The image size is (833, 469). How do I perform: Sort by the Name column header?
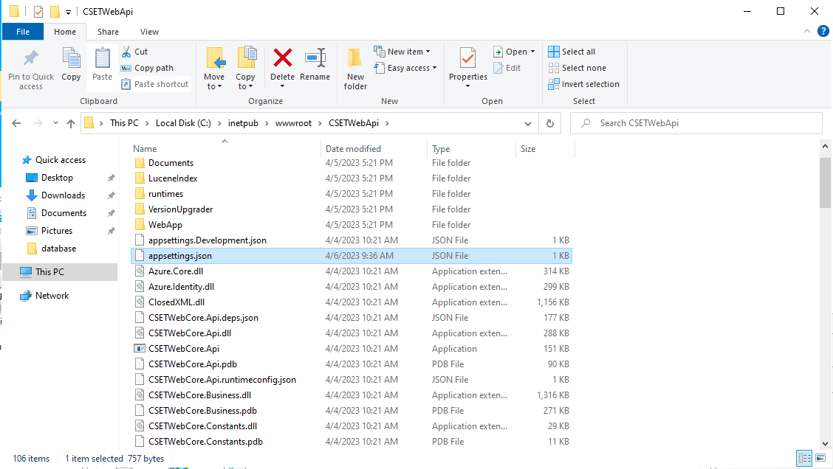coord(226,149)
